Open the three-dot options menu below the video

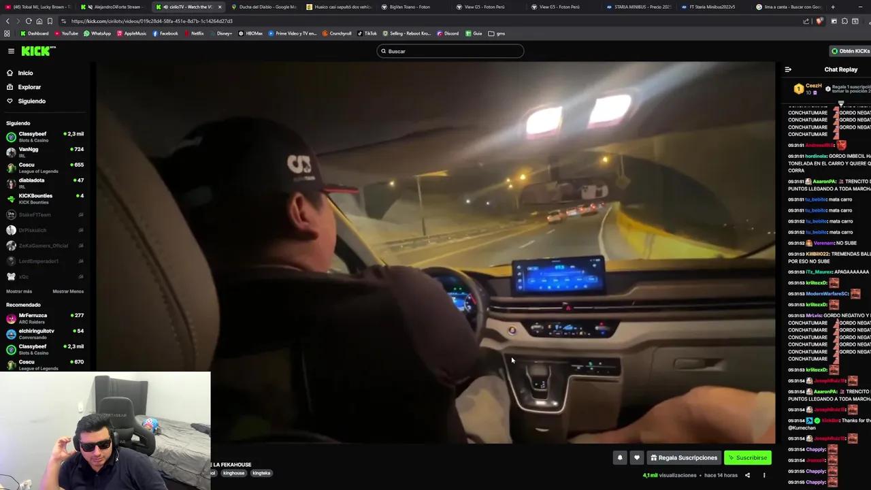click(x=764, y=475)
